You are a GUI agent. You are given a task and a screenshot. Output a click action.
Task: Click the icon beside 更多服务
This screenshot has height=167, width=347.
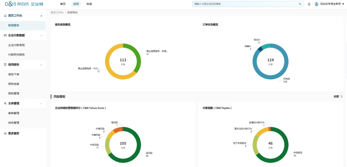point(5,133)
